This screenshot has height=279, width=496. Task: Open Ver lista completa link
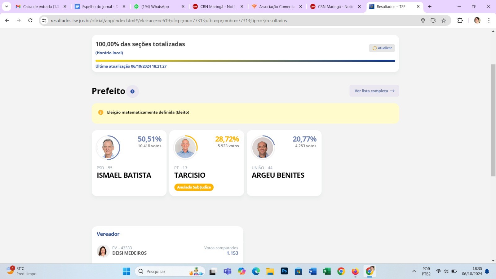pos(374,91)
